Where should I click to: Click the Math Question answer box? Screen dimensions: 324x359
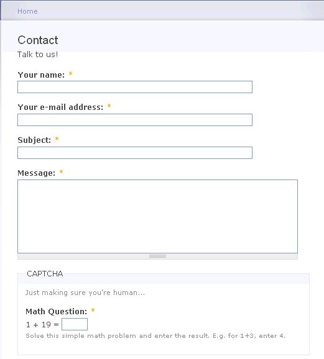pos(75,324)
